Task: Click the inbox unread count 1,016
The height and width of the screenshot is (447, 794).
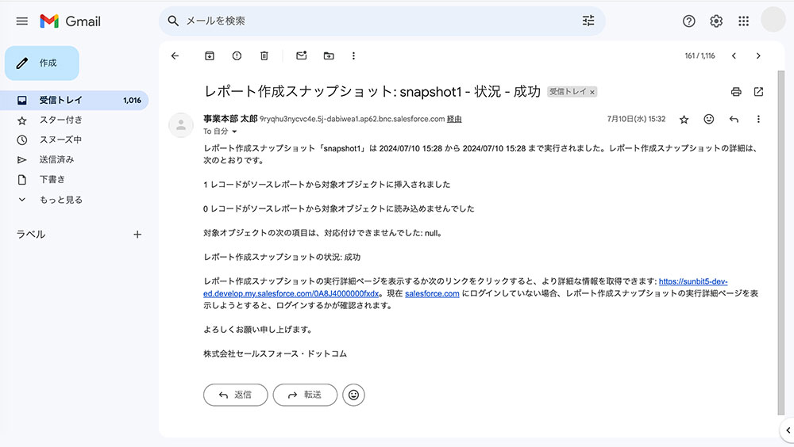Action: [132, 101]
